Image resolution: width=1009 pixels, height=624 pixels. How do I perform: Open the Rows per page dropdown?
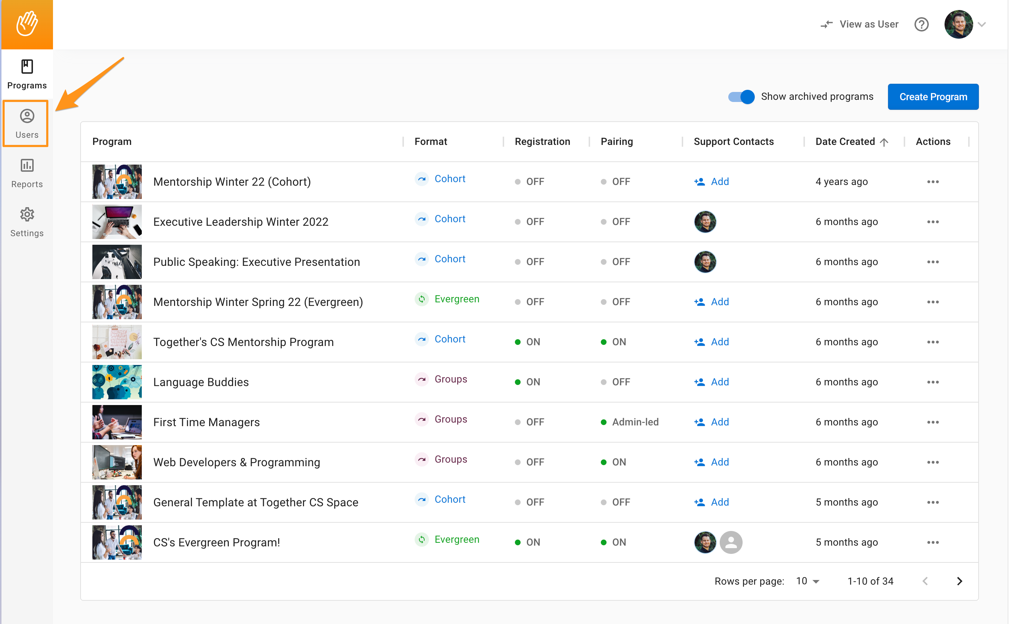(807, 581)
